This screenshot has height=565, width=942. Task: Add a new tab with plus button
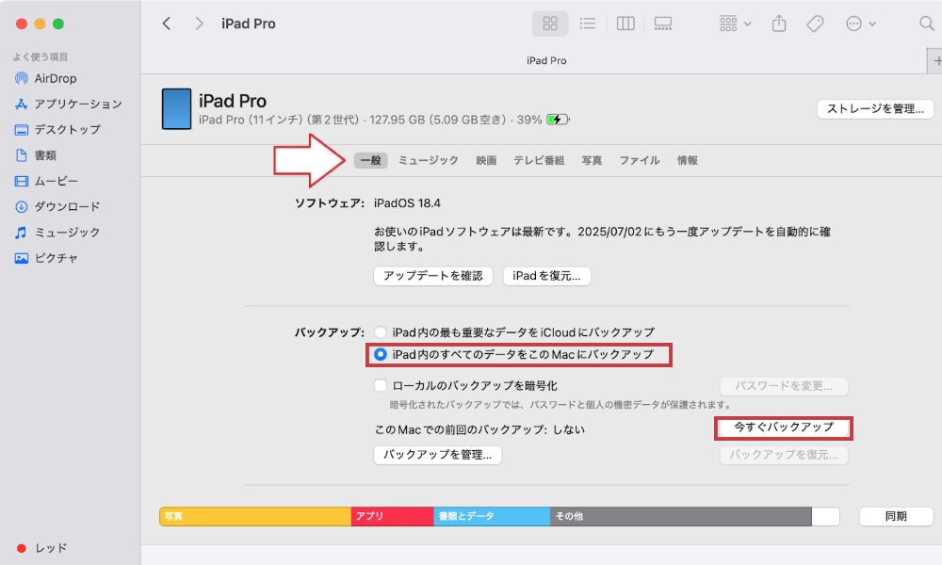[936, 60]
